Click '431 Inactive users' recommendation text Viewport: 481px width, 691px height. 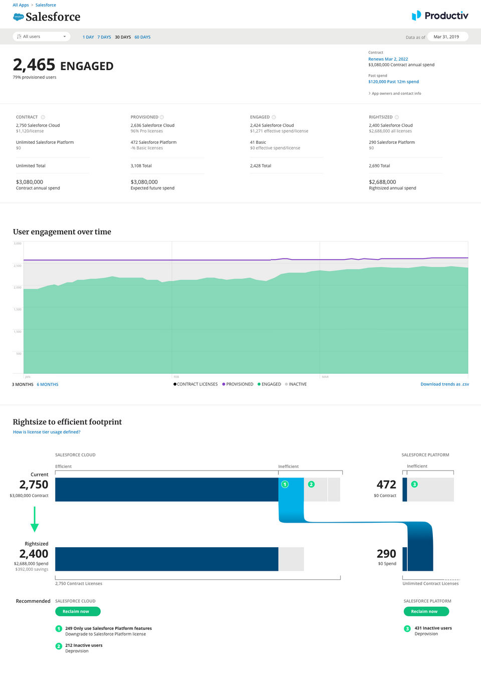pos(433,628)
